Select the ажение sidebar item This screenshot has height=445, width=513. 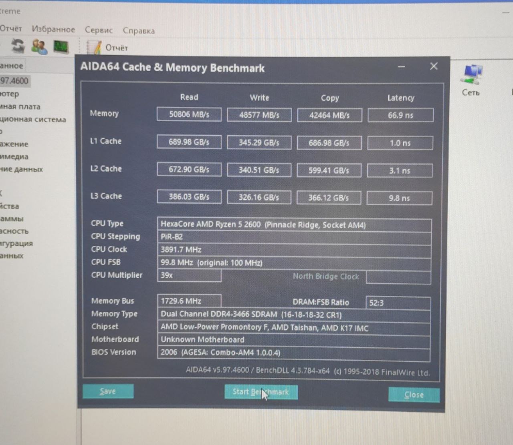click(x=14, y=144)
